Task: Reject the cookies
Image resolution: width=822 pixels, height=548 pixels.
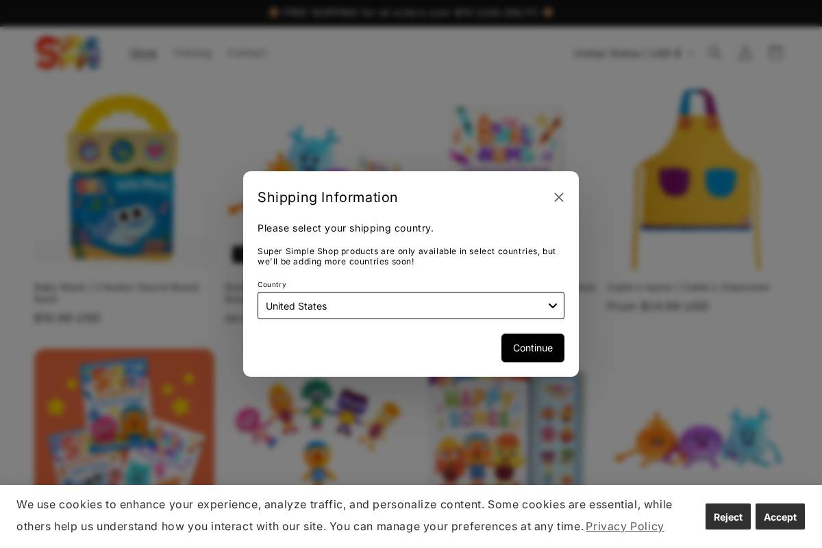Action: [728, 516]
